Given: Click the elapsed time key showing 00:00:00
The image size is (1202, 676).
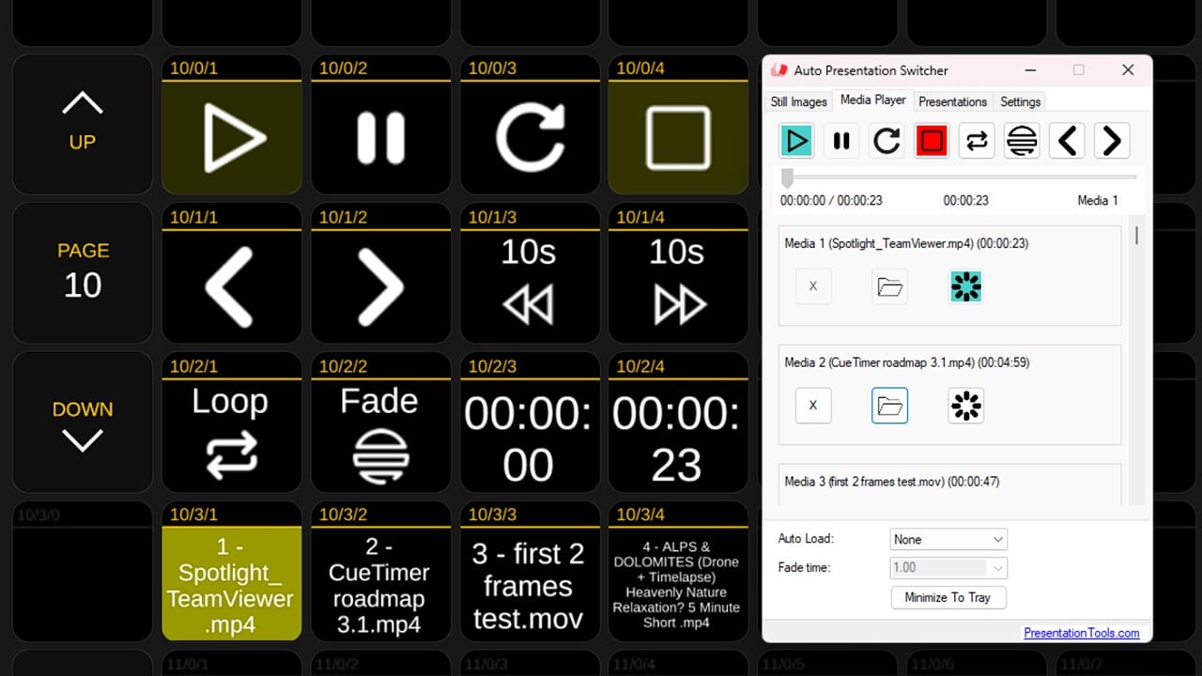Looking at the screenshot, I should point(530,423).
